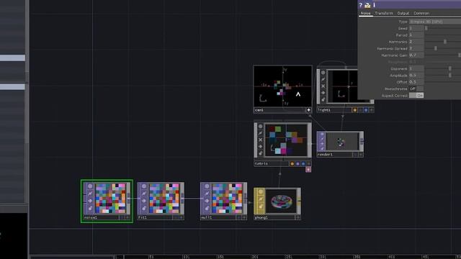Click the Harmonics slider handle

(x=445, y=42)
